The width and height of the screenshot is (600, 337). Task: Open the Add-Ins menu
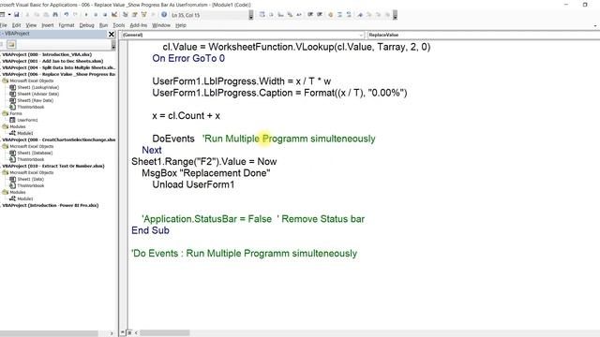tap(139, 25)
